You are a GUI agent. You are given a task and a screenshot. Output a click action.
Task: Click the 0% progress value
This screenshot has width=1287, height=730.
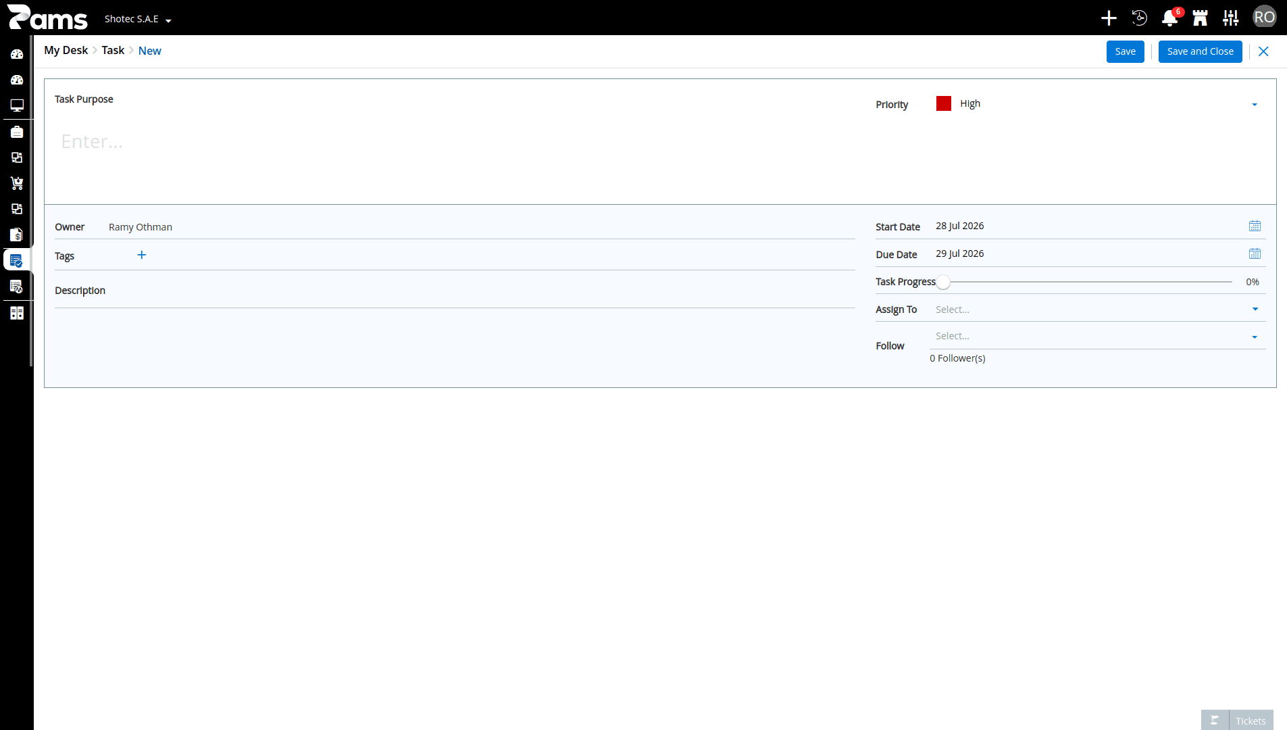(1253, 282)
